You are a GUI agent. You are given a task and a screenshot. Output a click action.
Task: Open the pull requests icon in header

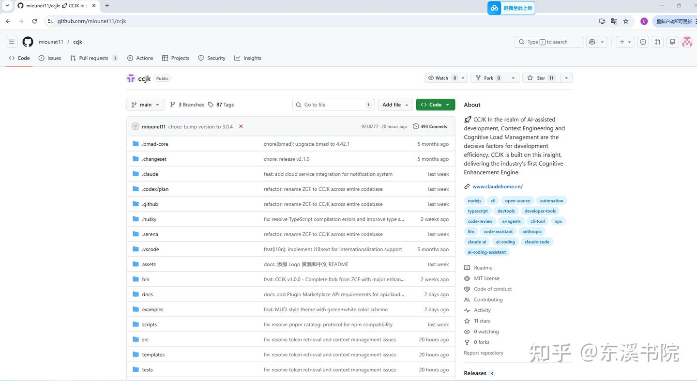(657, 42)
